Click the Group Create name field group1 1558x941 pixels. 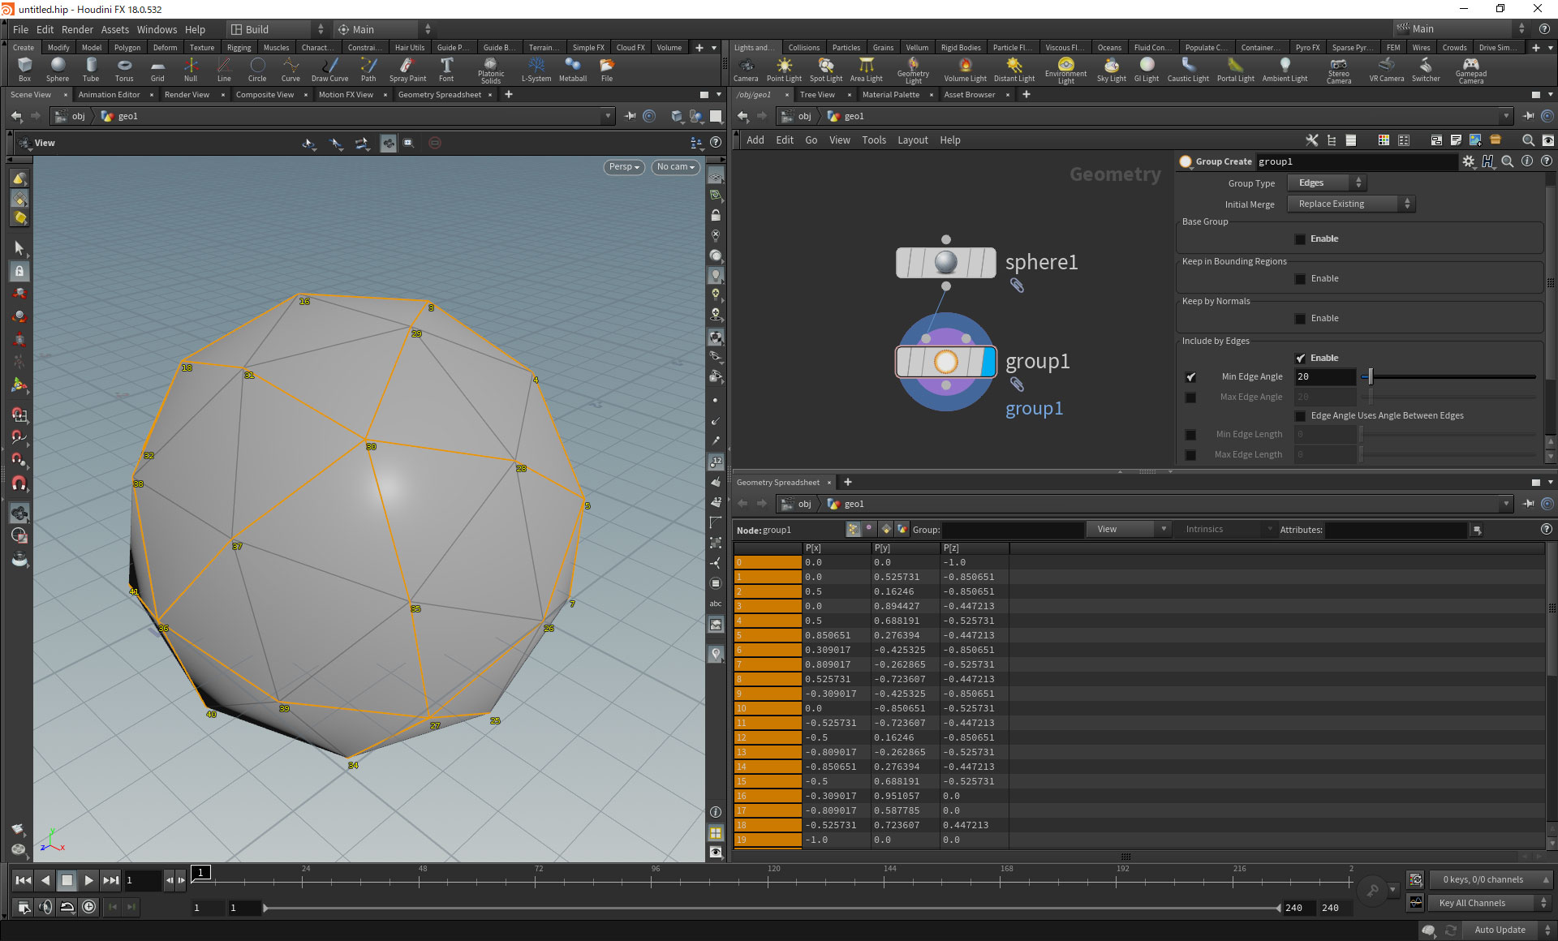tap(1355, 161)
